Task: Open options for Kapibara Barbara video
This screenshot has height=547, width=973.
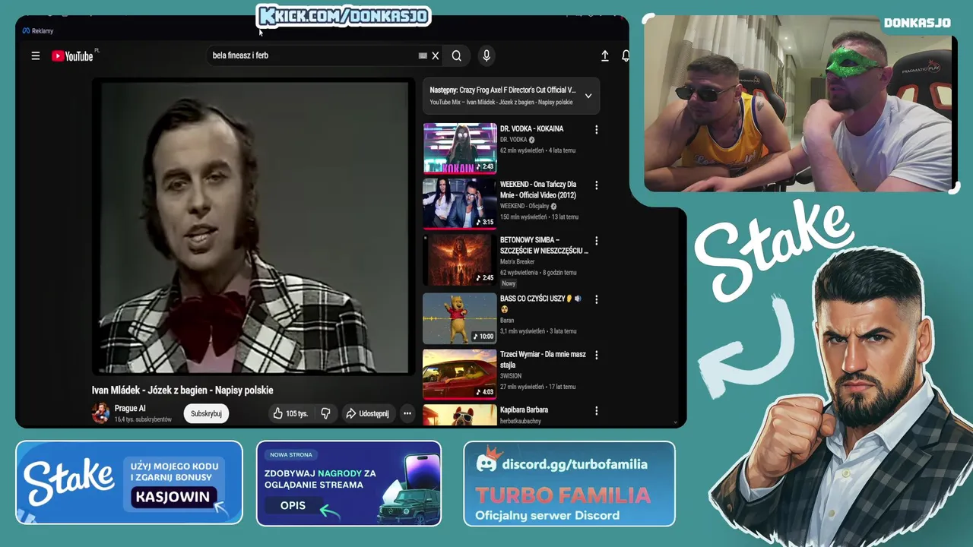Action: 597,411
